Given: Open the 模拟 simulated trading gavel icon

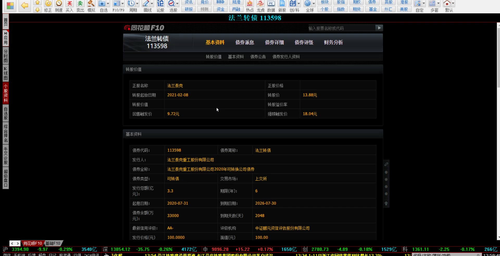Looking at the screenshot, I should coord(91,6).
